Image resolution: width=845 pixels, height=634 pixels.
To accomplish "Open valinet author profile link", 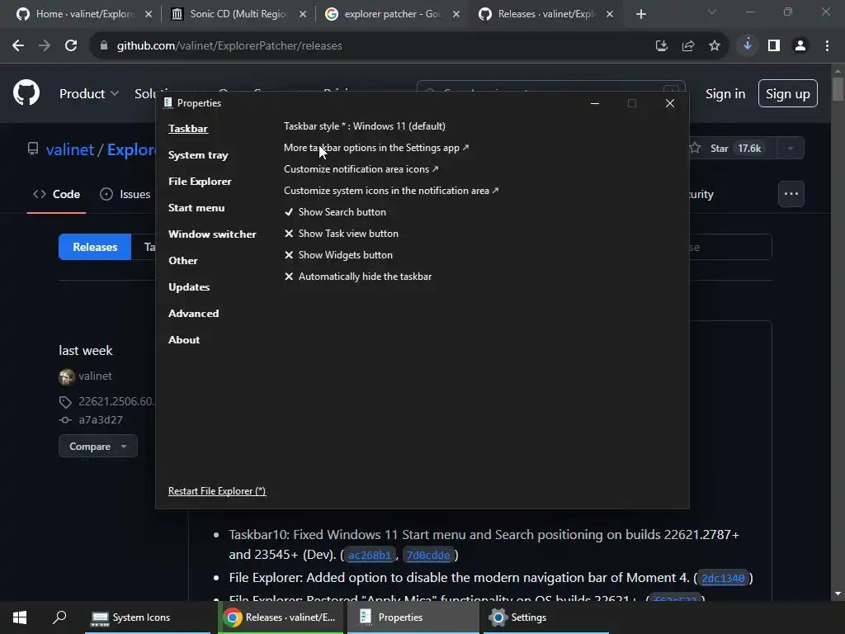I will [x=96, y=376].
